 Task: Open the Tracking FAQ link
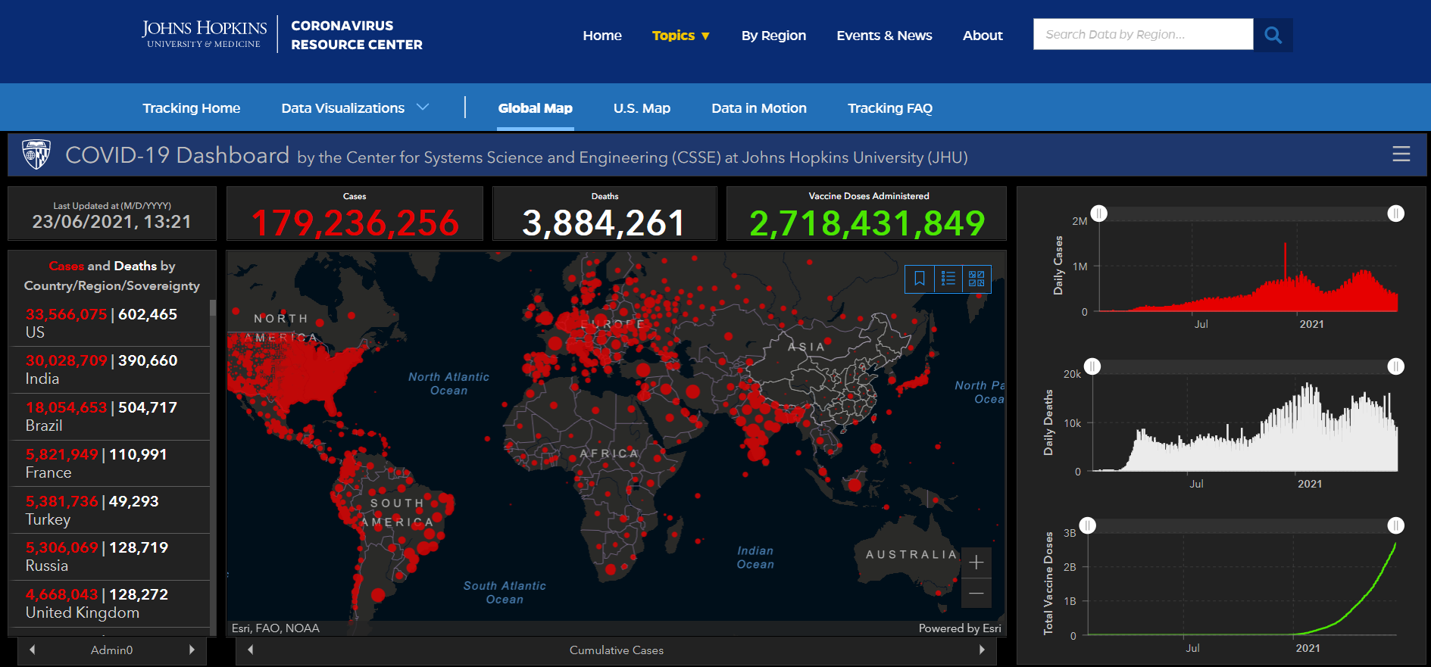[x=890, y=108]
